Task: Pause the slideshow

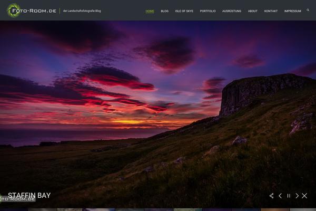Action: tap(289, 196)
